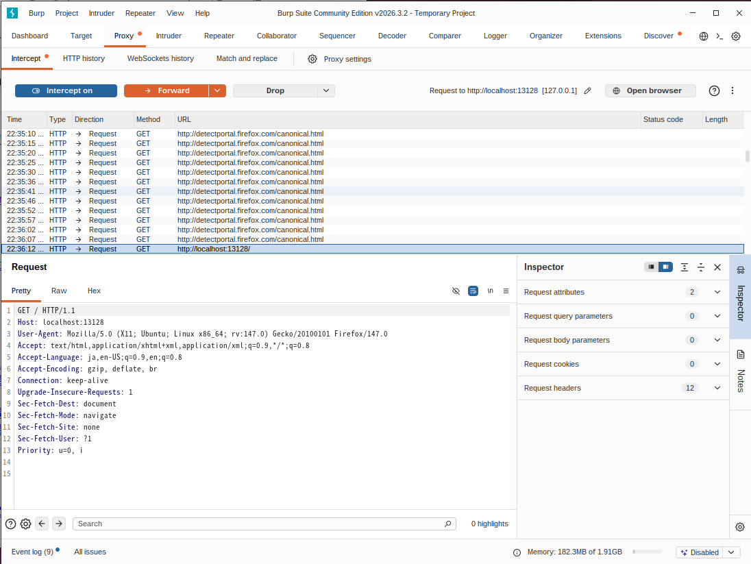This screenshot has height=564, width=751.
Task: Go to next search match arrow
Action: pos(59,524)
